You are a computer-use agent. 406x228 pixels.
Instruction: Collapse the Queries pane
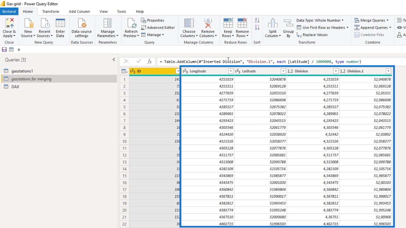[x=114, y=60]
